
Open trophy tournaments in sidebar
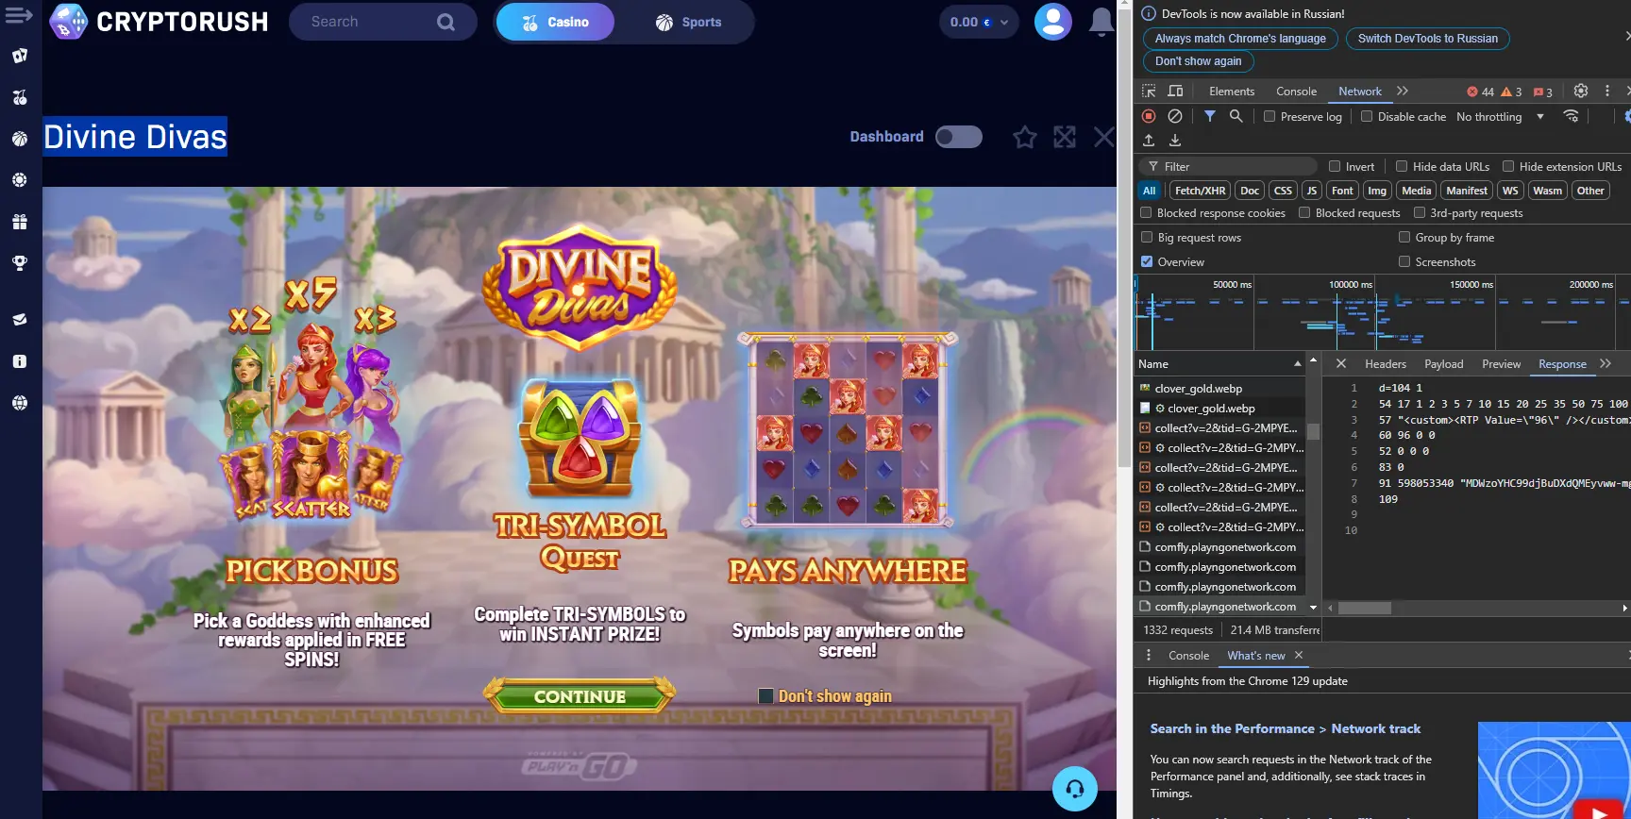coord(20,263)
